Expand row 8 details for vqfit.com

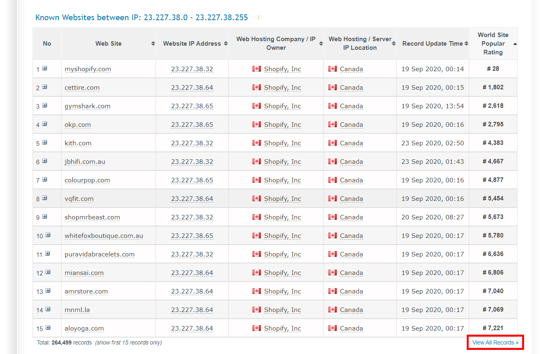(45, 198)
